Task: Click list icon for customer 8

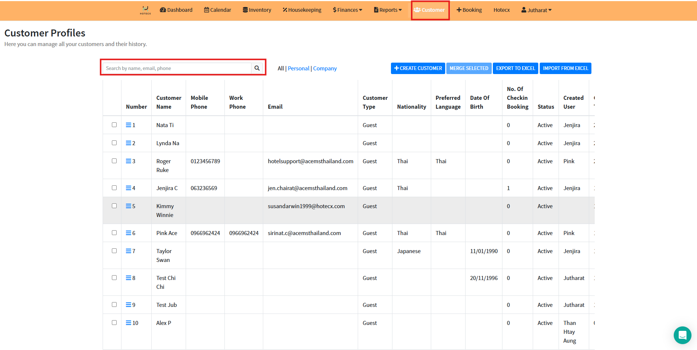Action: click(128, 278)
